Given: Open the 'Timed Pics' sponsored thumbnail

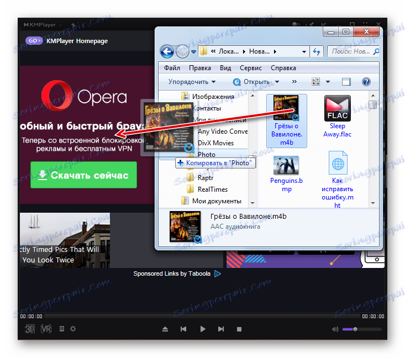Looking at the screenshot, I should tap(65, 240).
